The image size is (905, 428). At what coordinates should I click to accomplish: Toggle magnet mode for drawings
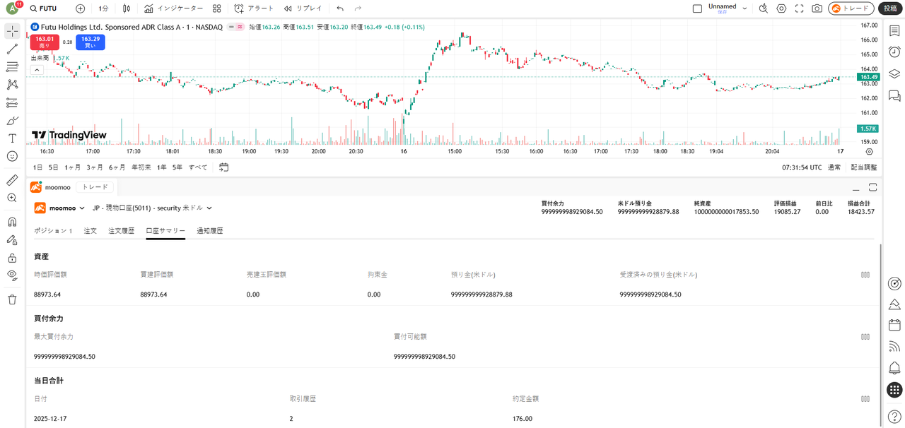(x=12, y=222)
